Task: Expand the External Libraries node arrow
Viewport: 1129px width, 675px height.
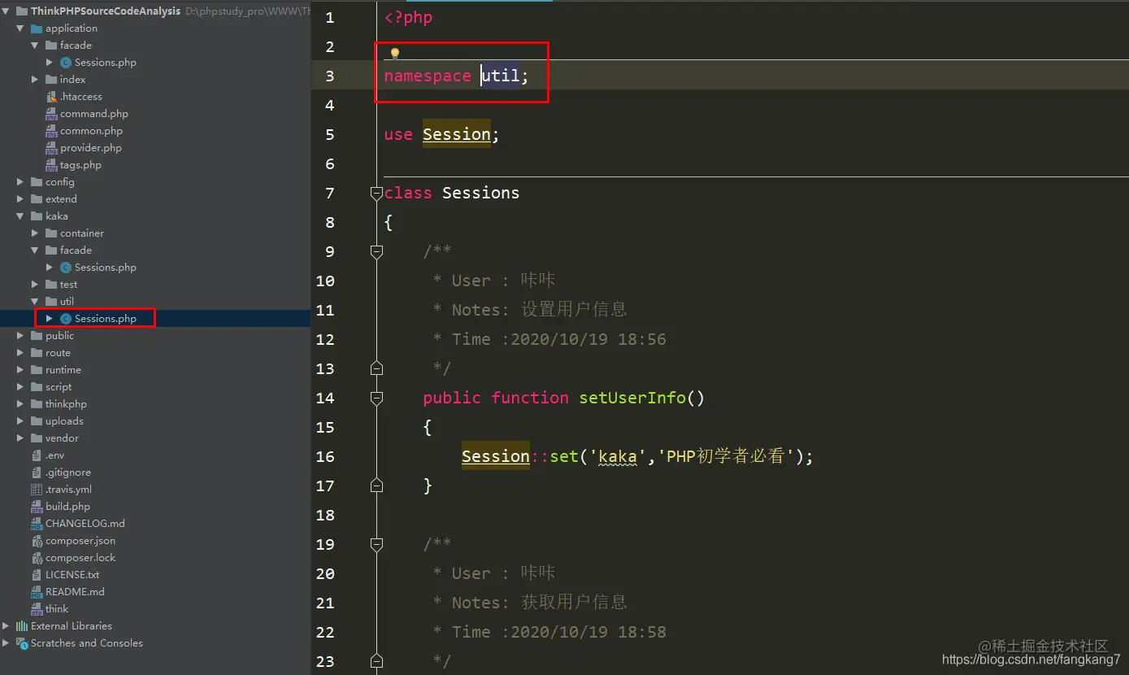Action: (7, 626)
